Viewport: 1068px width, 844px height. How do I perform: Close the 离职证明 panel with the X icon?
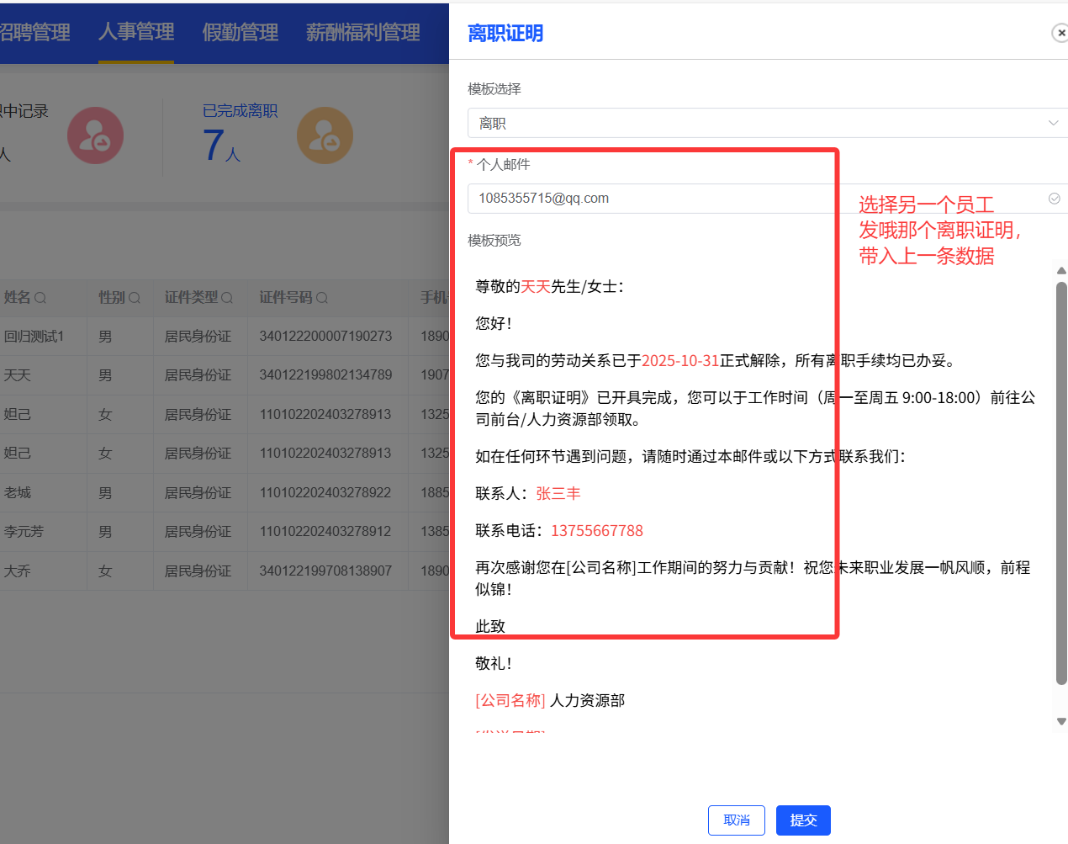click(x=1060, y=33)
